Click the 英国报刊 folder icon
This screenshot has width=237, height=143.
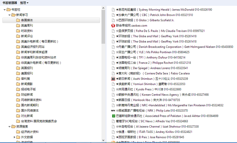coord(18,68)
